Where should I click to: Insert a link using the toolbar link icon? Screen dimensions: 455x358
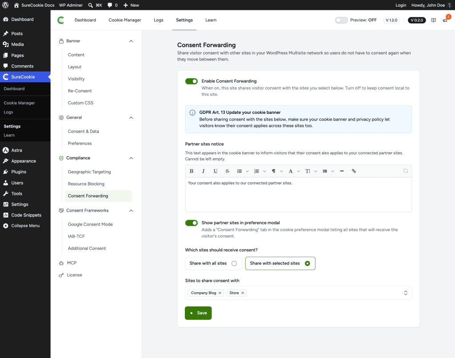(x=354, y=171)
